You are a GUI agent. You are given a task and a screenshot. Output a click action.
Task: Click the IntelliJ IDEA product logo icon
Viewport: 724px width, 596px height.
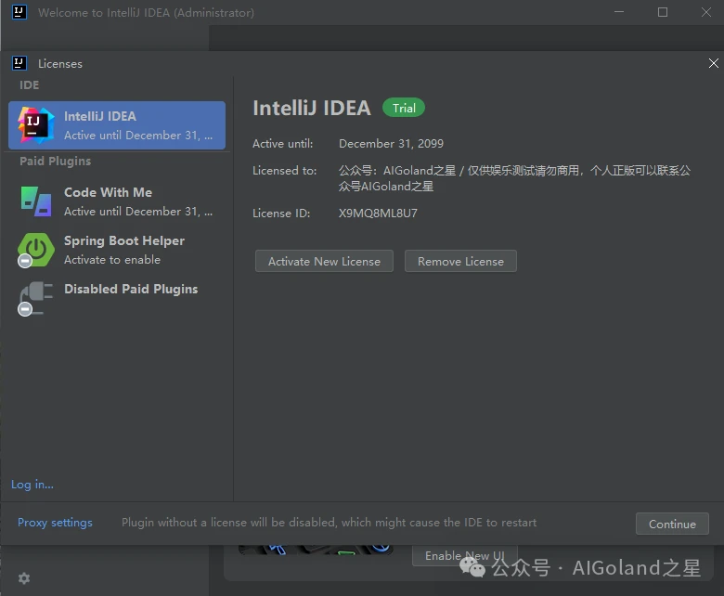pyautogui.click(x=35, y=125)
